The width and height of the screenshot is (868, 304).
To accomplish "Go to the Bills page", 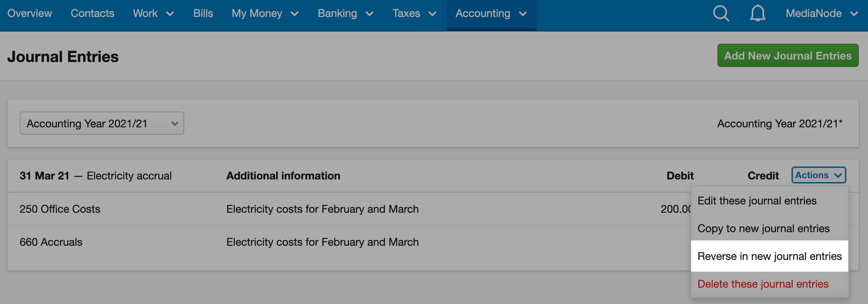I will point(203,14).
